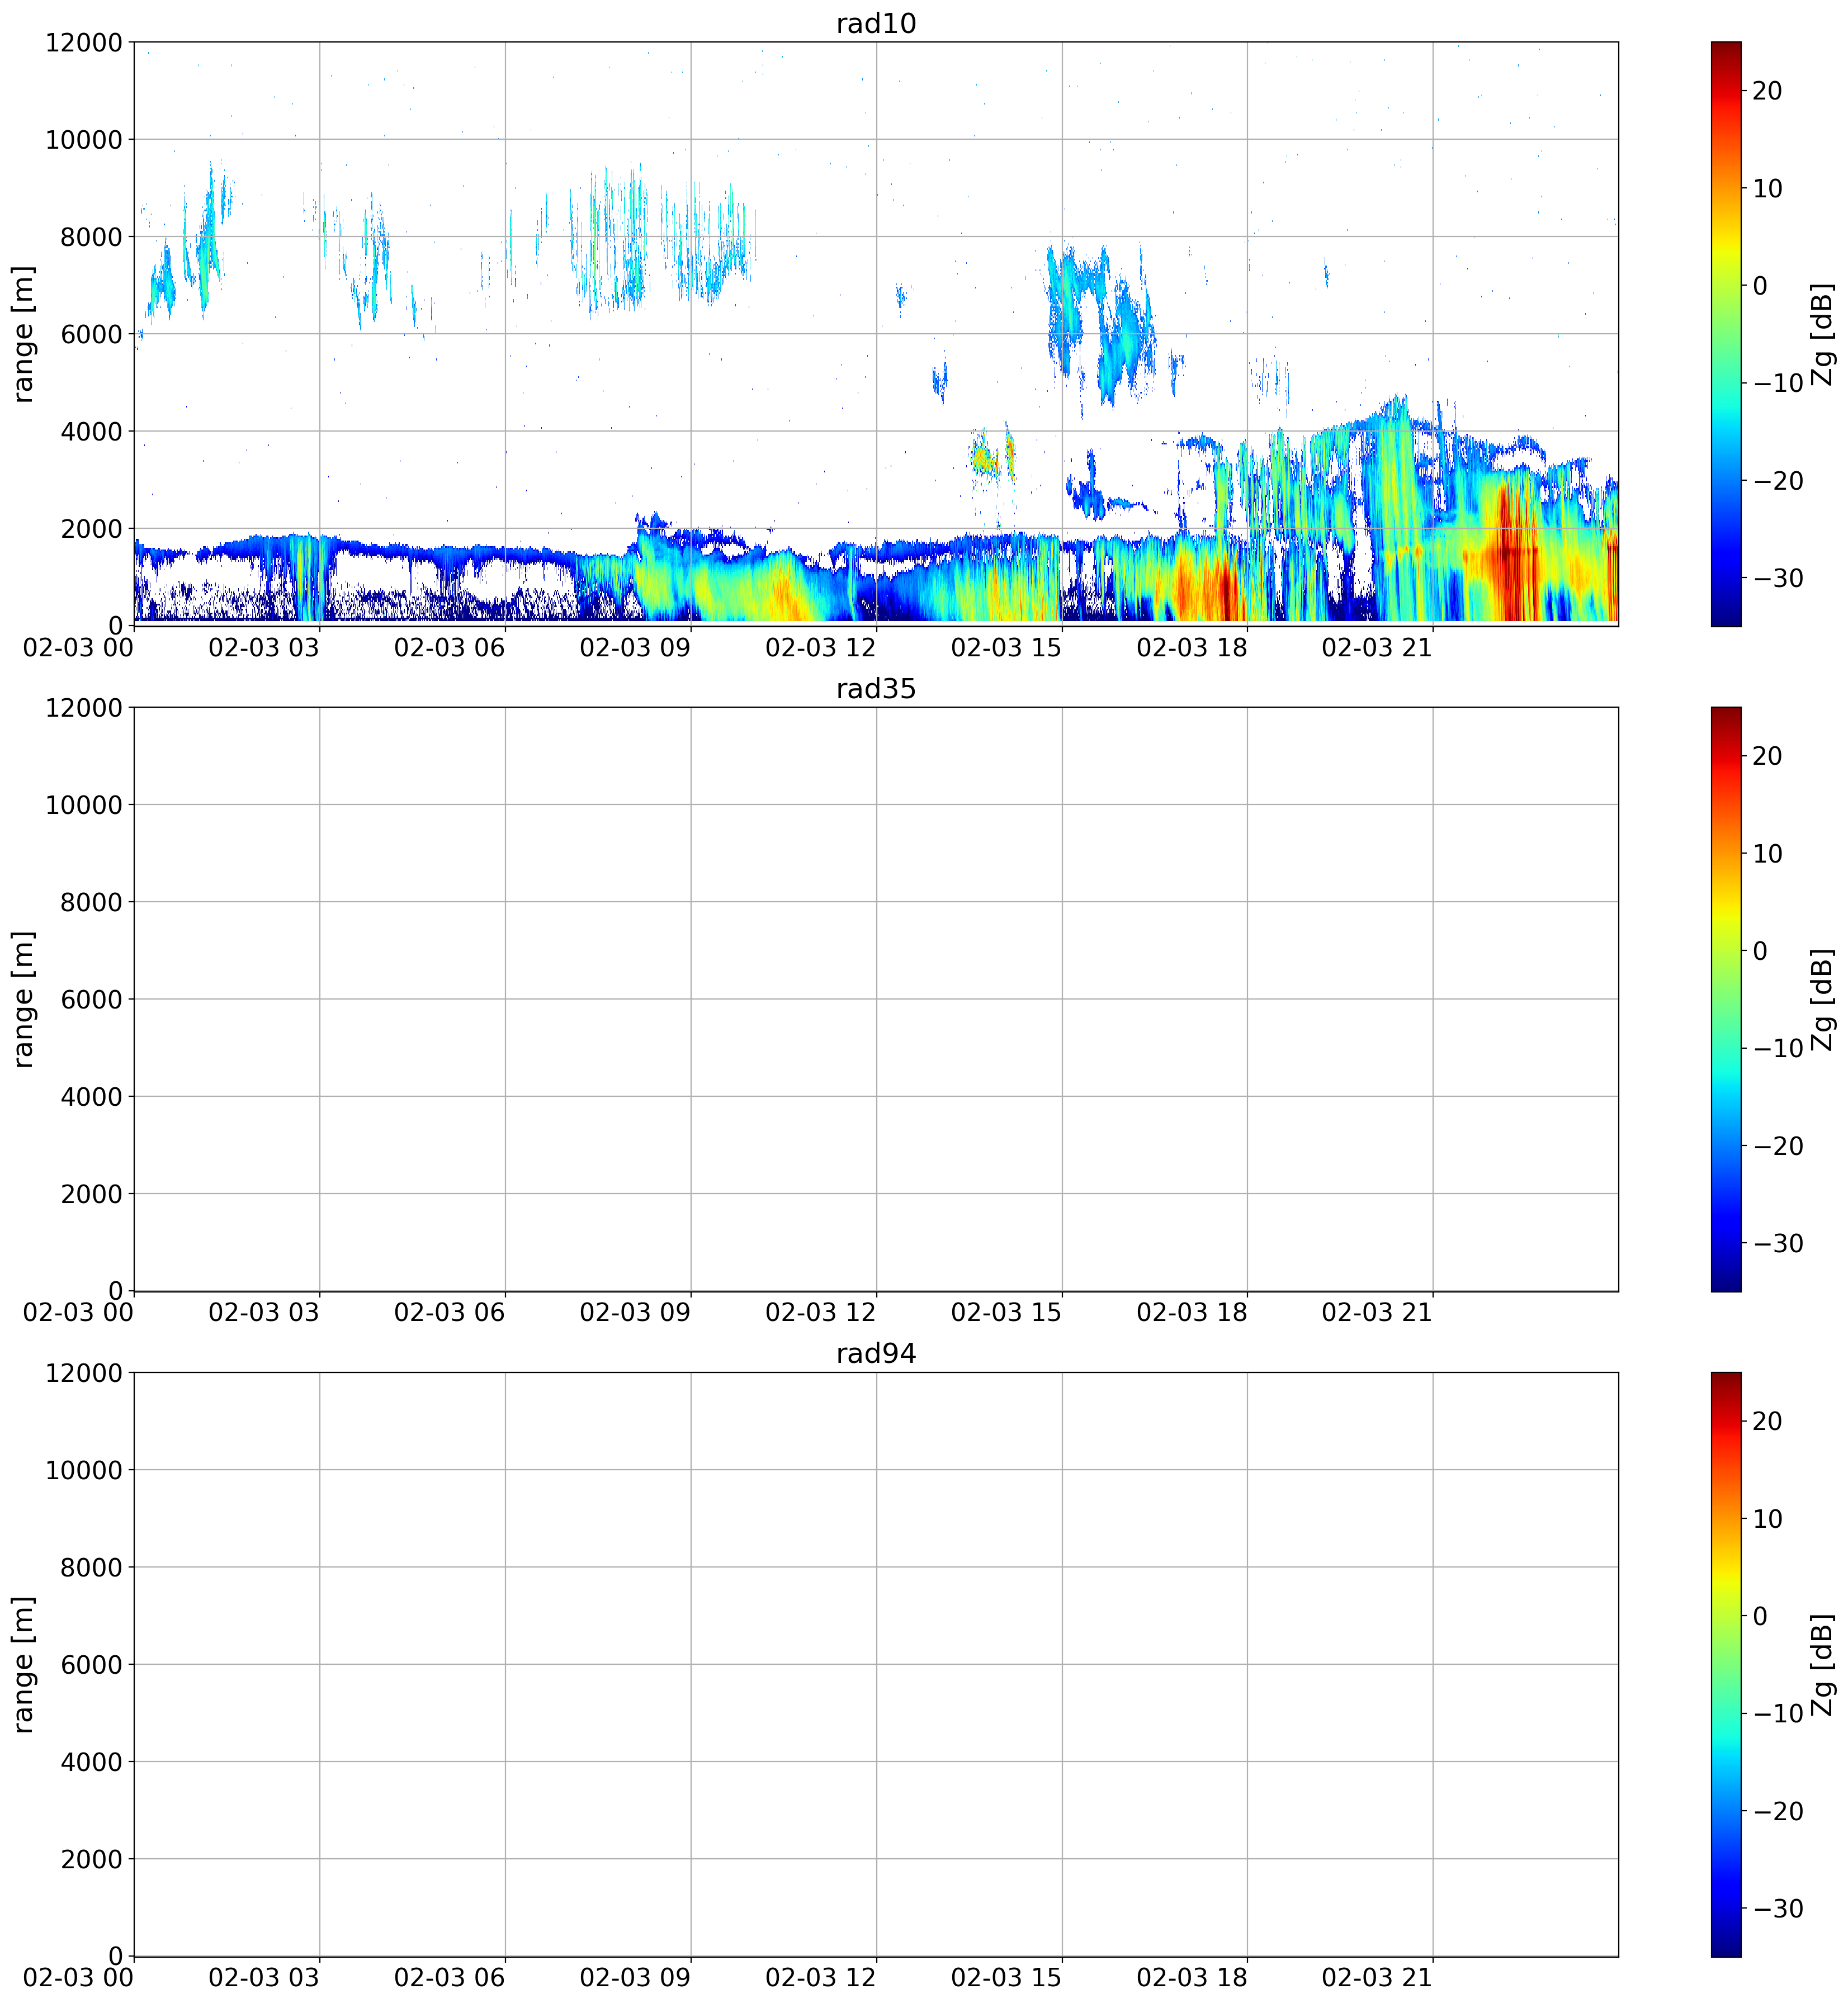This screenshot has height=2003, width=1848.
Task: Click the rad94 colorbar gradient strip
Action: point(1725,1664)
